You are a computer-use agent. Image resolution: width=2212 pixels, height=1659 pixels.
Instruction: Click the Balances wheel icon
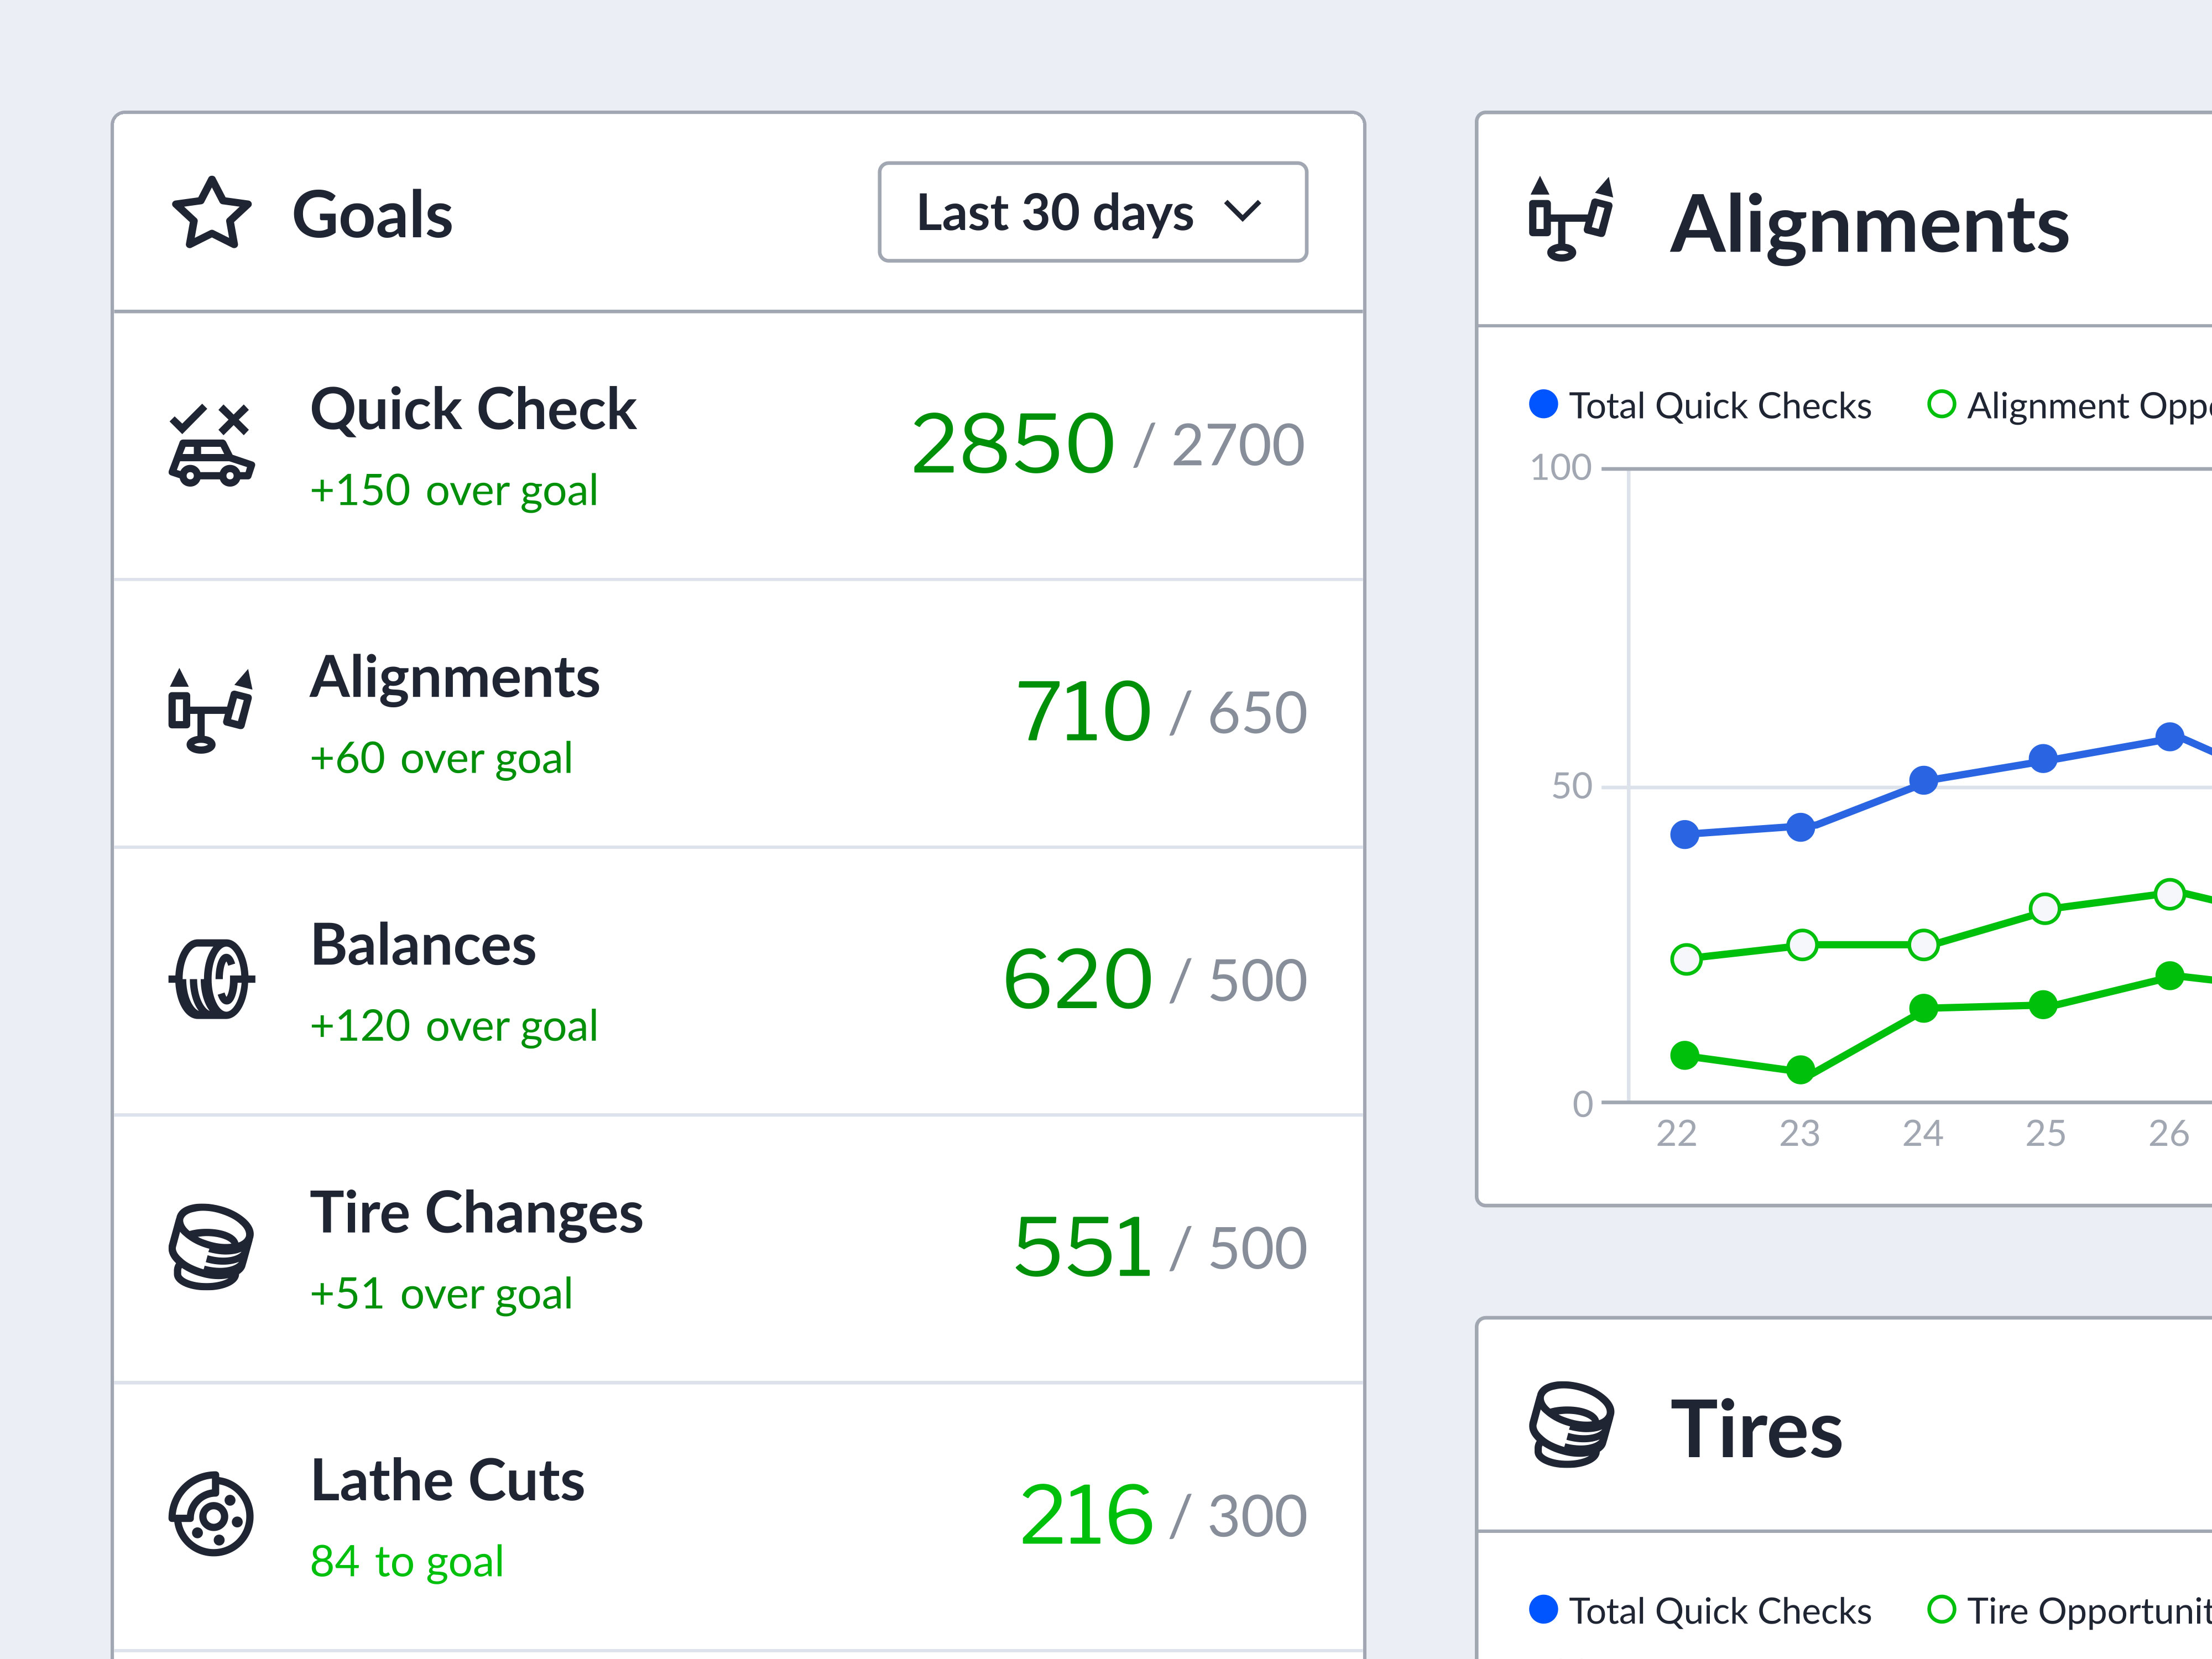click(211, 979)
